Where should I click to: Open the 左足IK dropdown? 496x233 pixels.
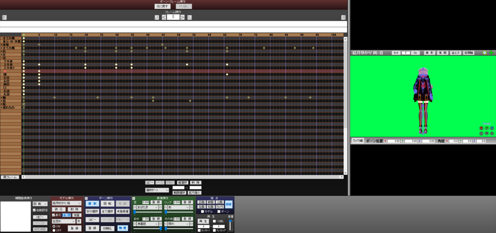(64, 221)
